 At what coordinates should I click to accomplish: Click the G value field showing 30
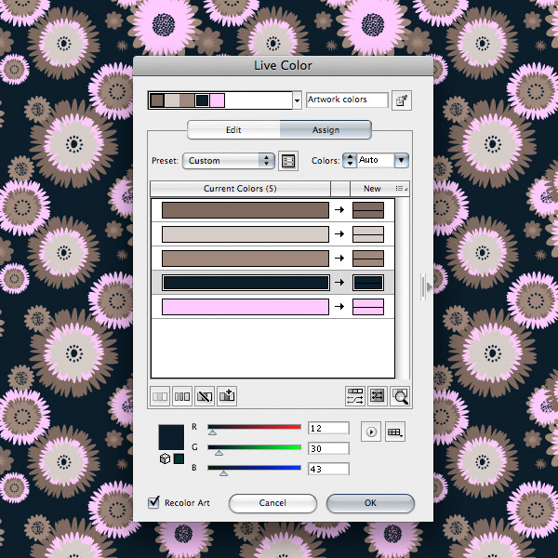pos(328,448)
